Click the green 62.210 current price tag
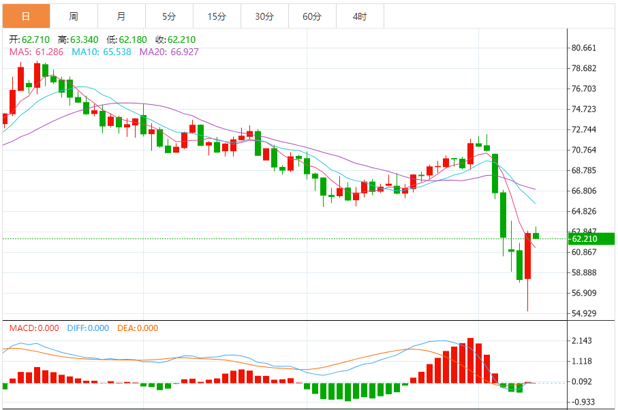The height and width of the screenshot is (410, 618). (x=591, y=238)
